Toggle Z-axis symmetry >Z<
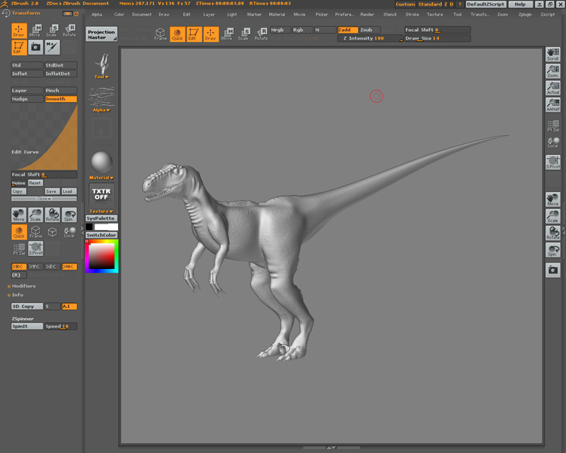 pos(52,267)
